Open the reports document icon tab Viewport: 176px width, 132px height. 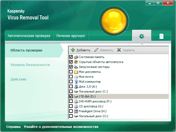[x=161, y=36]
